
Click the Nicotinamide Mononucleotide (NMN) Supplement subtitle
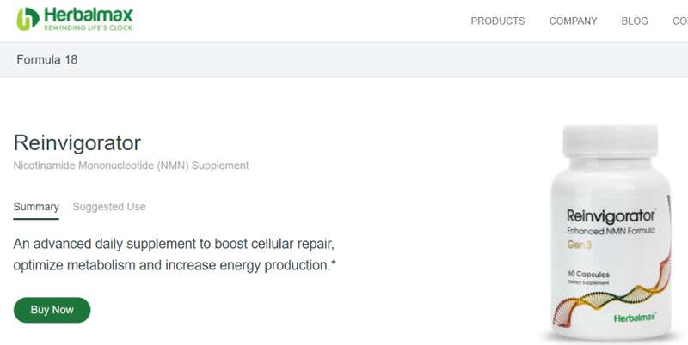pos(132,166)
